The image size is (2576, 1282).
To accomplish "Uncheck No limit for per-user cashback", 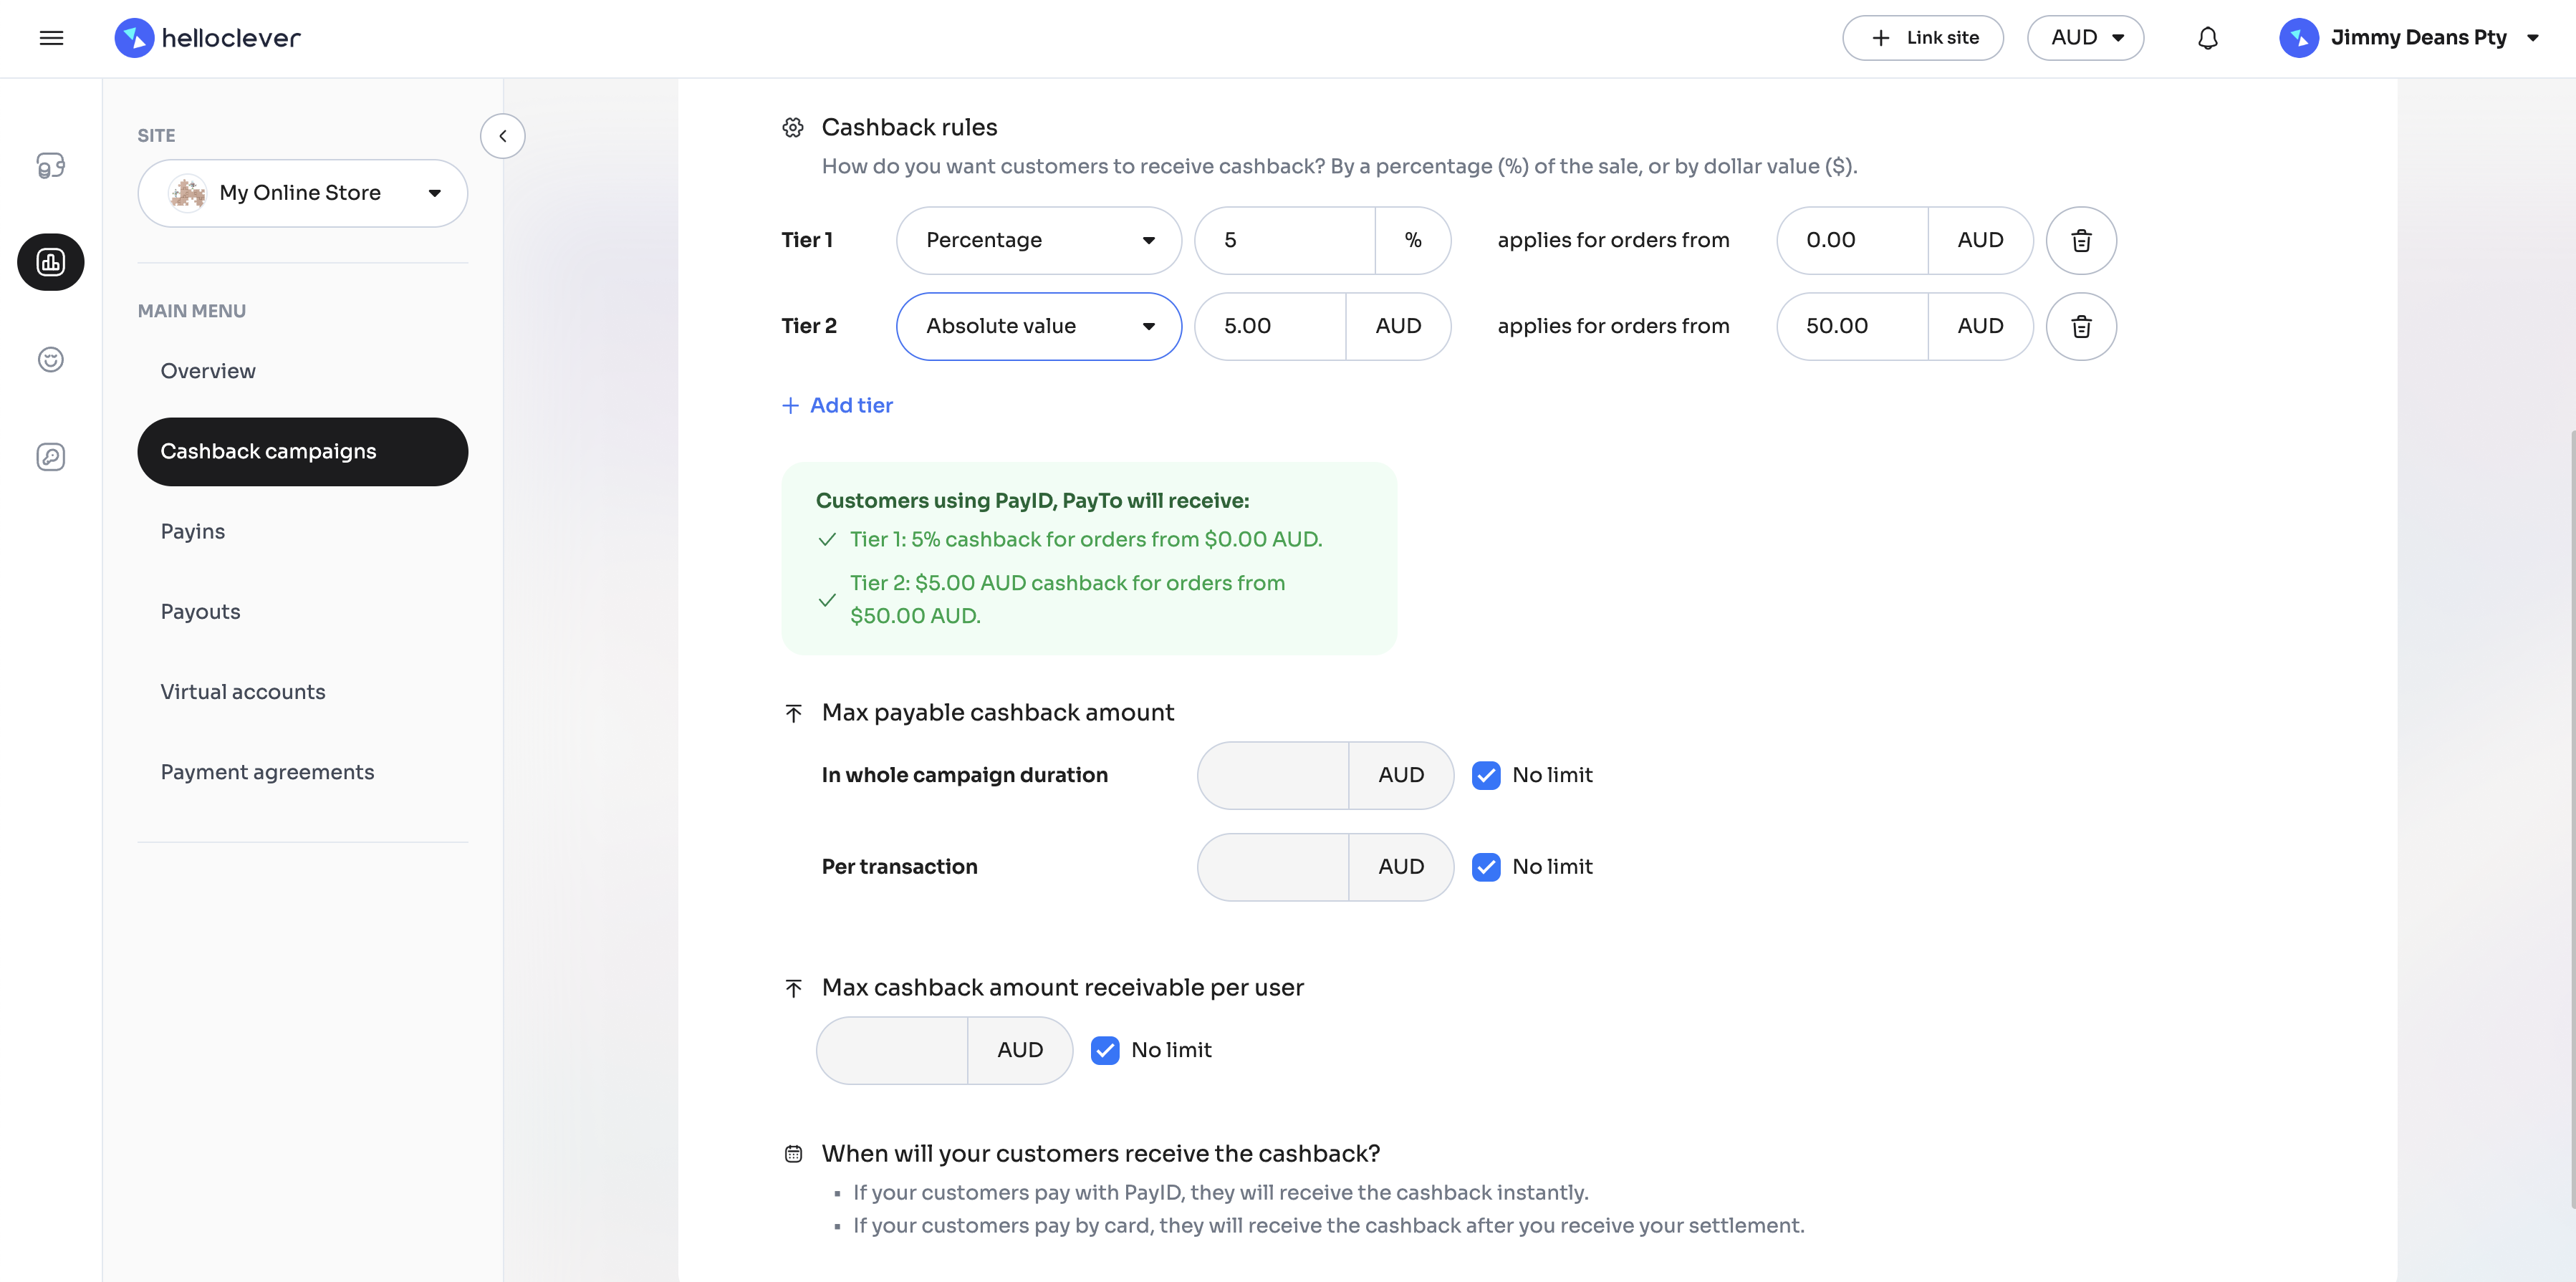I will tap(1105, 1050).
